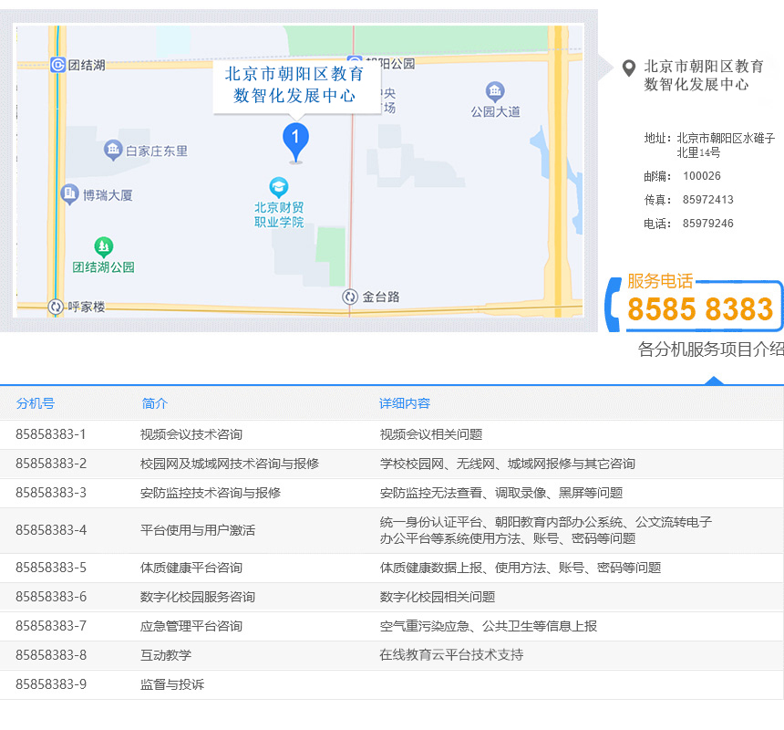Screen dimensions: 784x730
Task: Click the 北京财贸职业学院 school icon
Action: tap(279, 187)
